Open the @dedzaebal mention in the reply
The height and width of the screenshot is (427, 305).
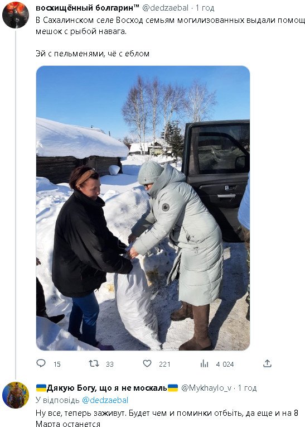click(x=105, y=400)
